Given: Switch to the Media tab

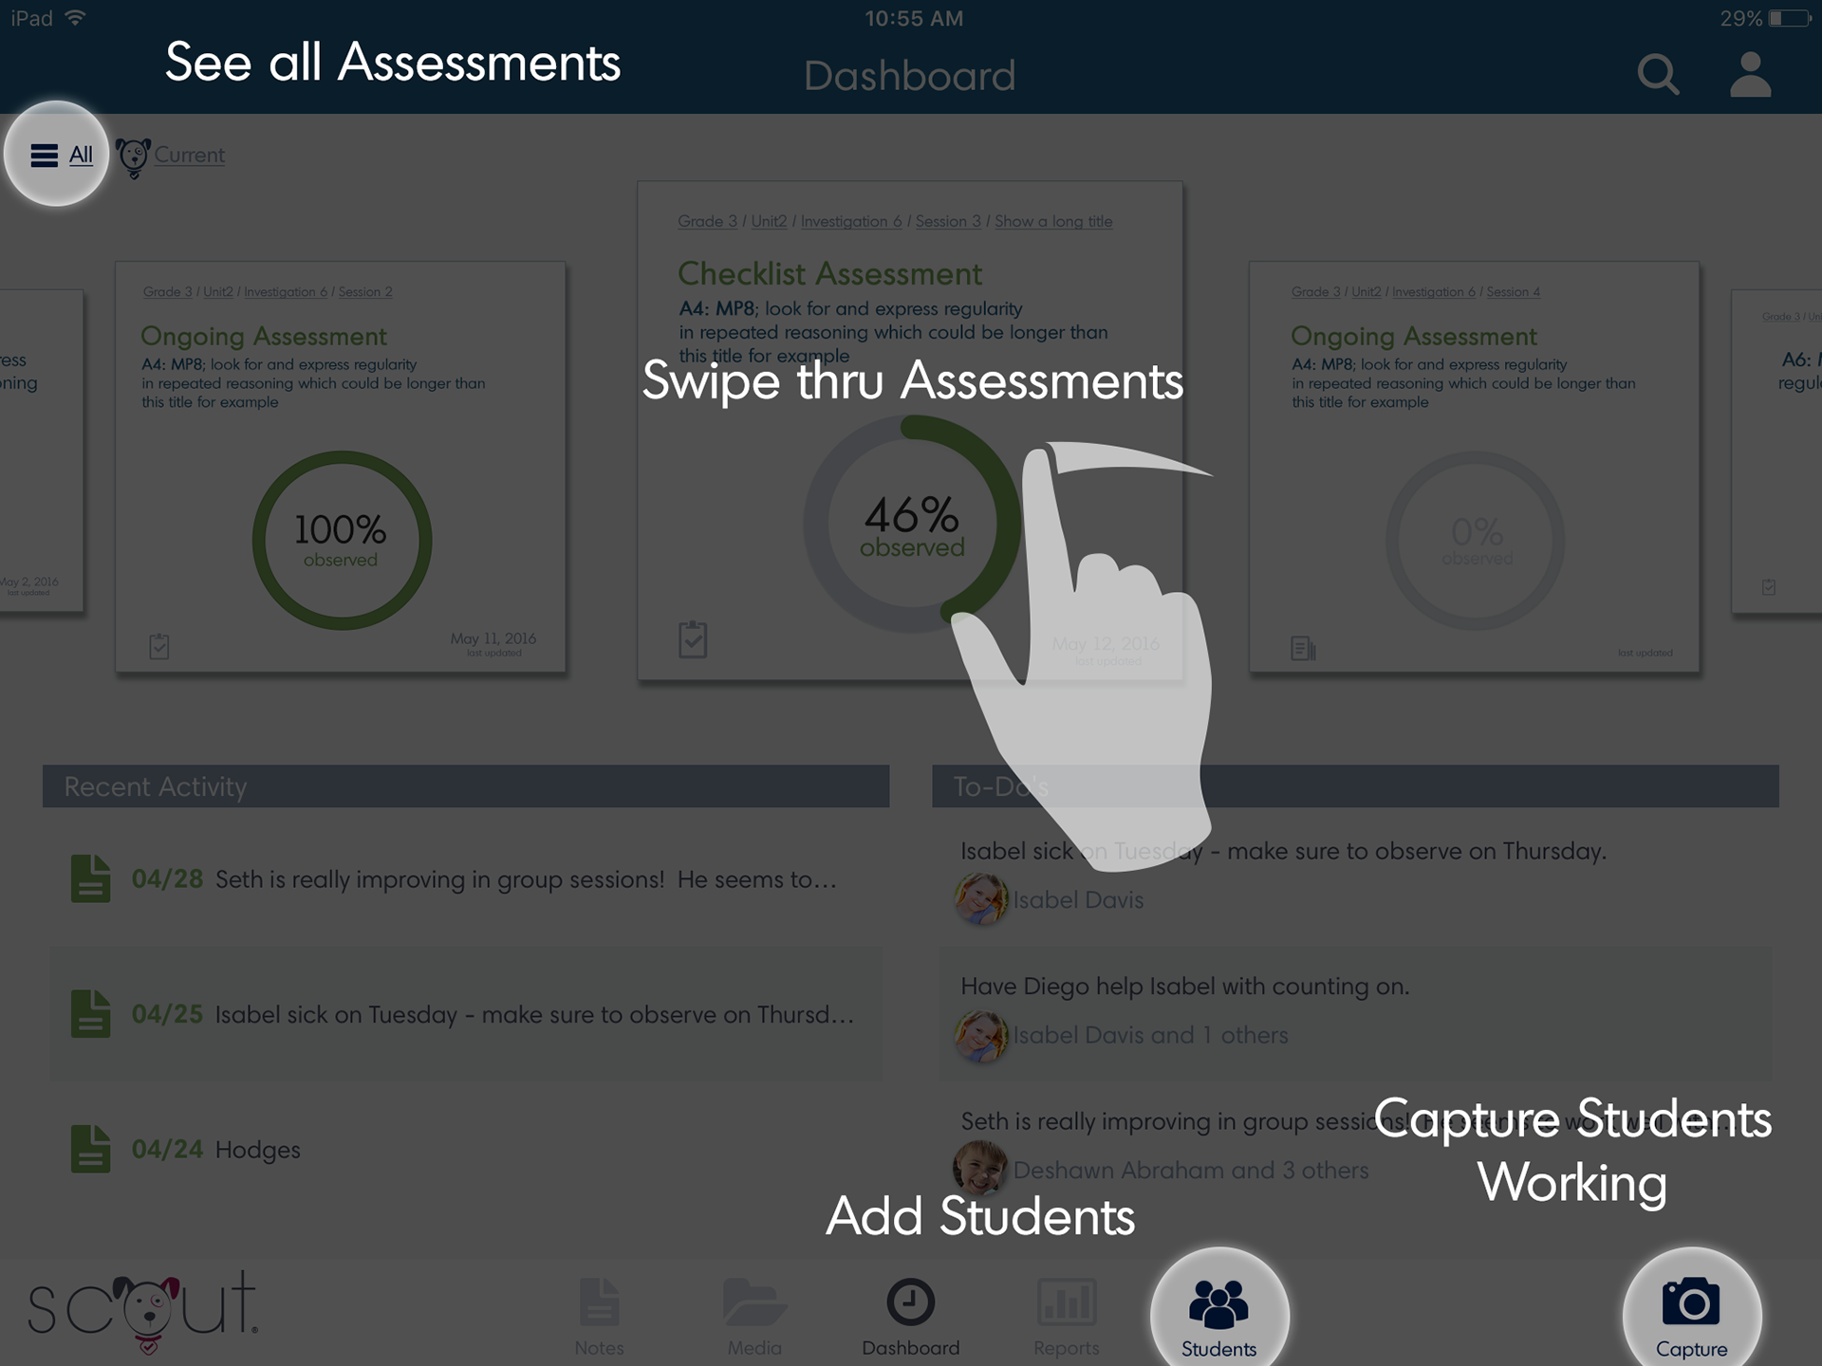Looking at the screenshot, I should [754, 1316].
